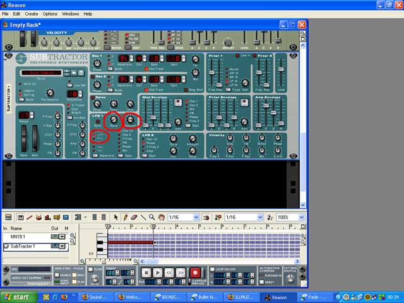
Task: Switch to arrange/edit mode icon in sequencer
Action: point(8,217)
